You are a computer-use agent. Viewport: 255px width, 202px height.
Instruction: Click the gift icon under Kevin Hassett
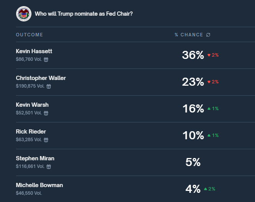46,60
